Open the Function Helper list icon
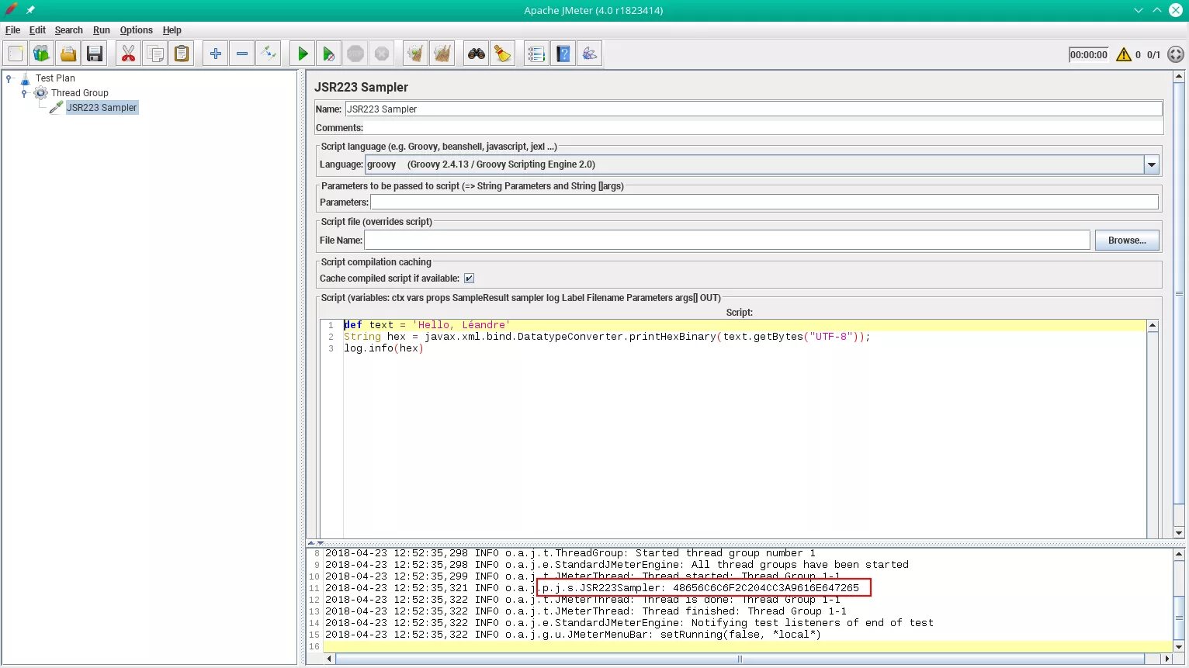The image size is (1189, 668). click(x=536, y=54)
